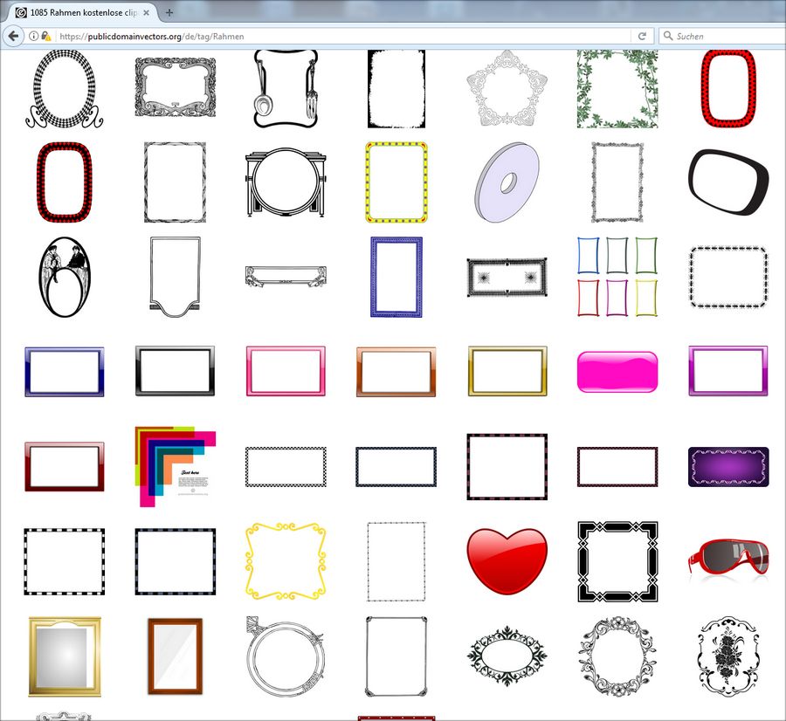This screenshot has width=786, height=721.
Task: Focus the publicdomainvectors.org address bar
Action: 341,36
